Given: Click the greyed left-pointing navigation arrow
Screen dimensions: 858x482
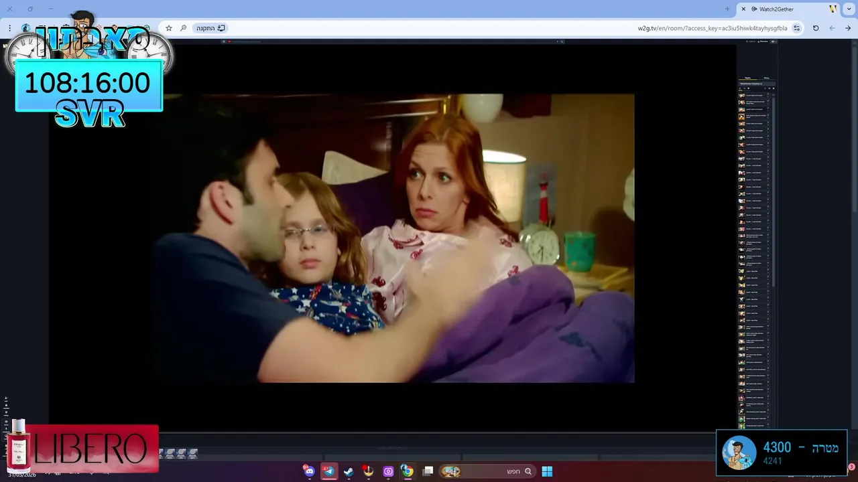Looking at the screenshot, I should [x=832, y=28].
